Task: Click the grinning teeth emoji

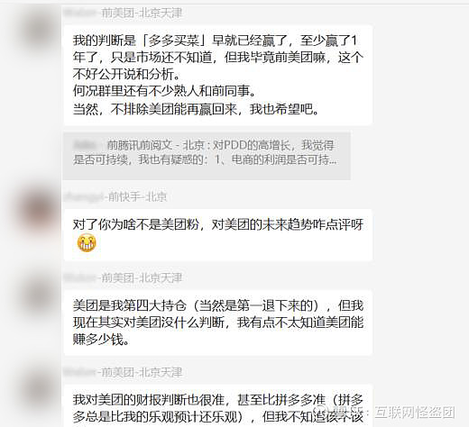Action: pyautogui.click(x=87, y=242)
